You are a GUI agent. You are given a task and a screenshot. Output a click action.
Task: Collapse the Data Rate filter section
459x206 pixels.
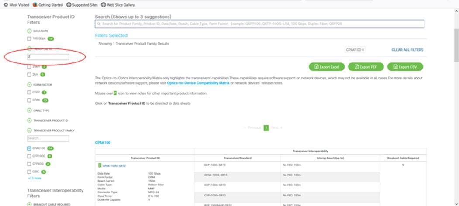tap(29, 31)
